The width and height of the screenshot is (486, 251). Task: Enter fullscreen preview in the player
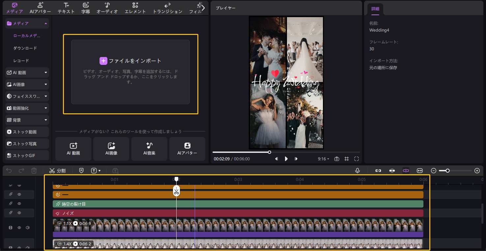click(357, 159)
